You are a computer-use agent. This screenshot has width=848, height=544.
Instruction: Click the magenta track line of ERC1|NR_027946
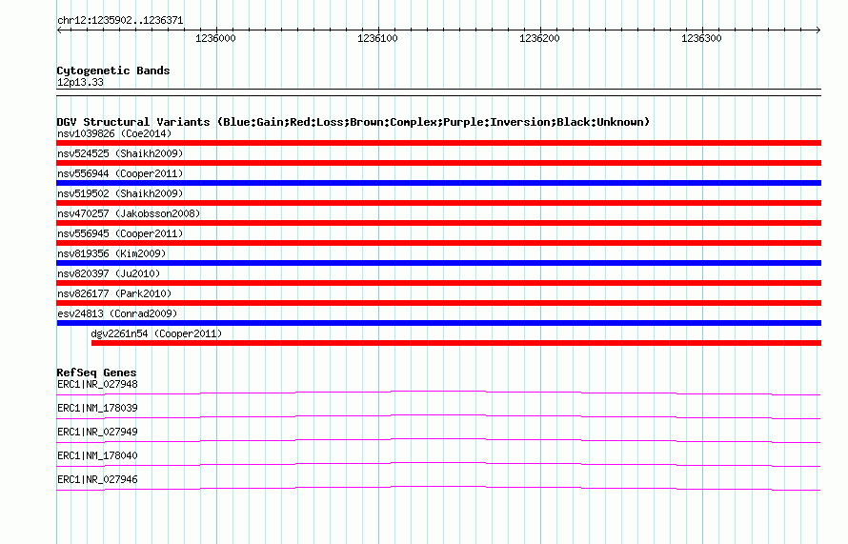pos(438,486)
